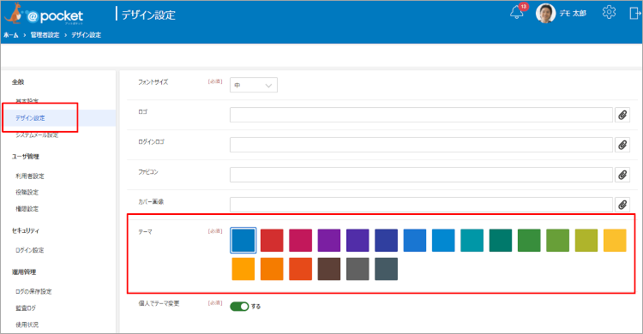643x334 pixels.
Task: Go to 管理者設定 breadcrumb link
Action: tap(45, 35)
